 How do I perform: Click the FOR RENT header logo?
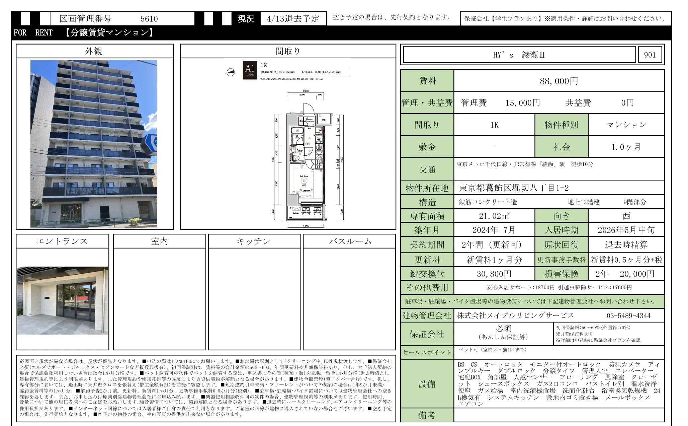tap(33, 33)
